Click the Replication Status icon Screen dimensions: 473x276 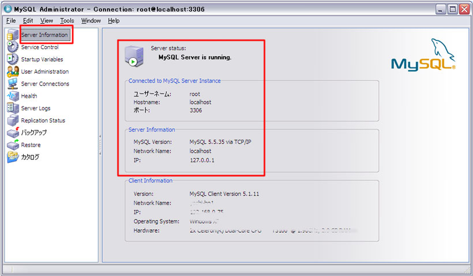coord(12,120)
